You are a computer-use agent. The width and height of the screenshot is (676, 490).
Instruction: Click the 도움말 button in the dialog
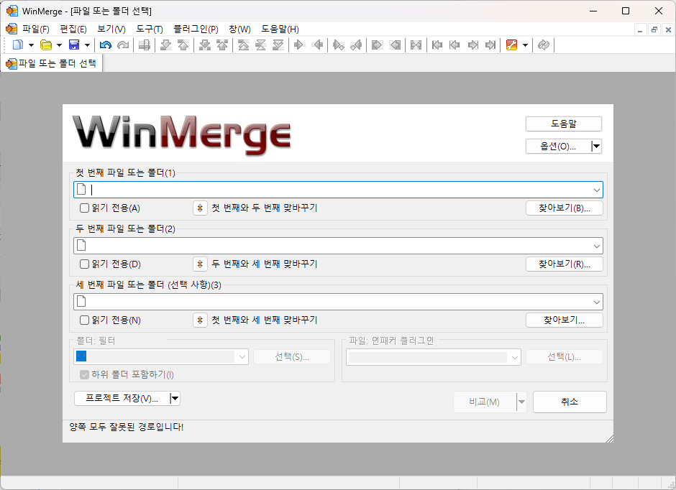click(564, 124)
